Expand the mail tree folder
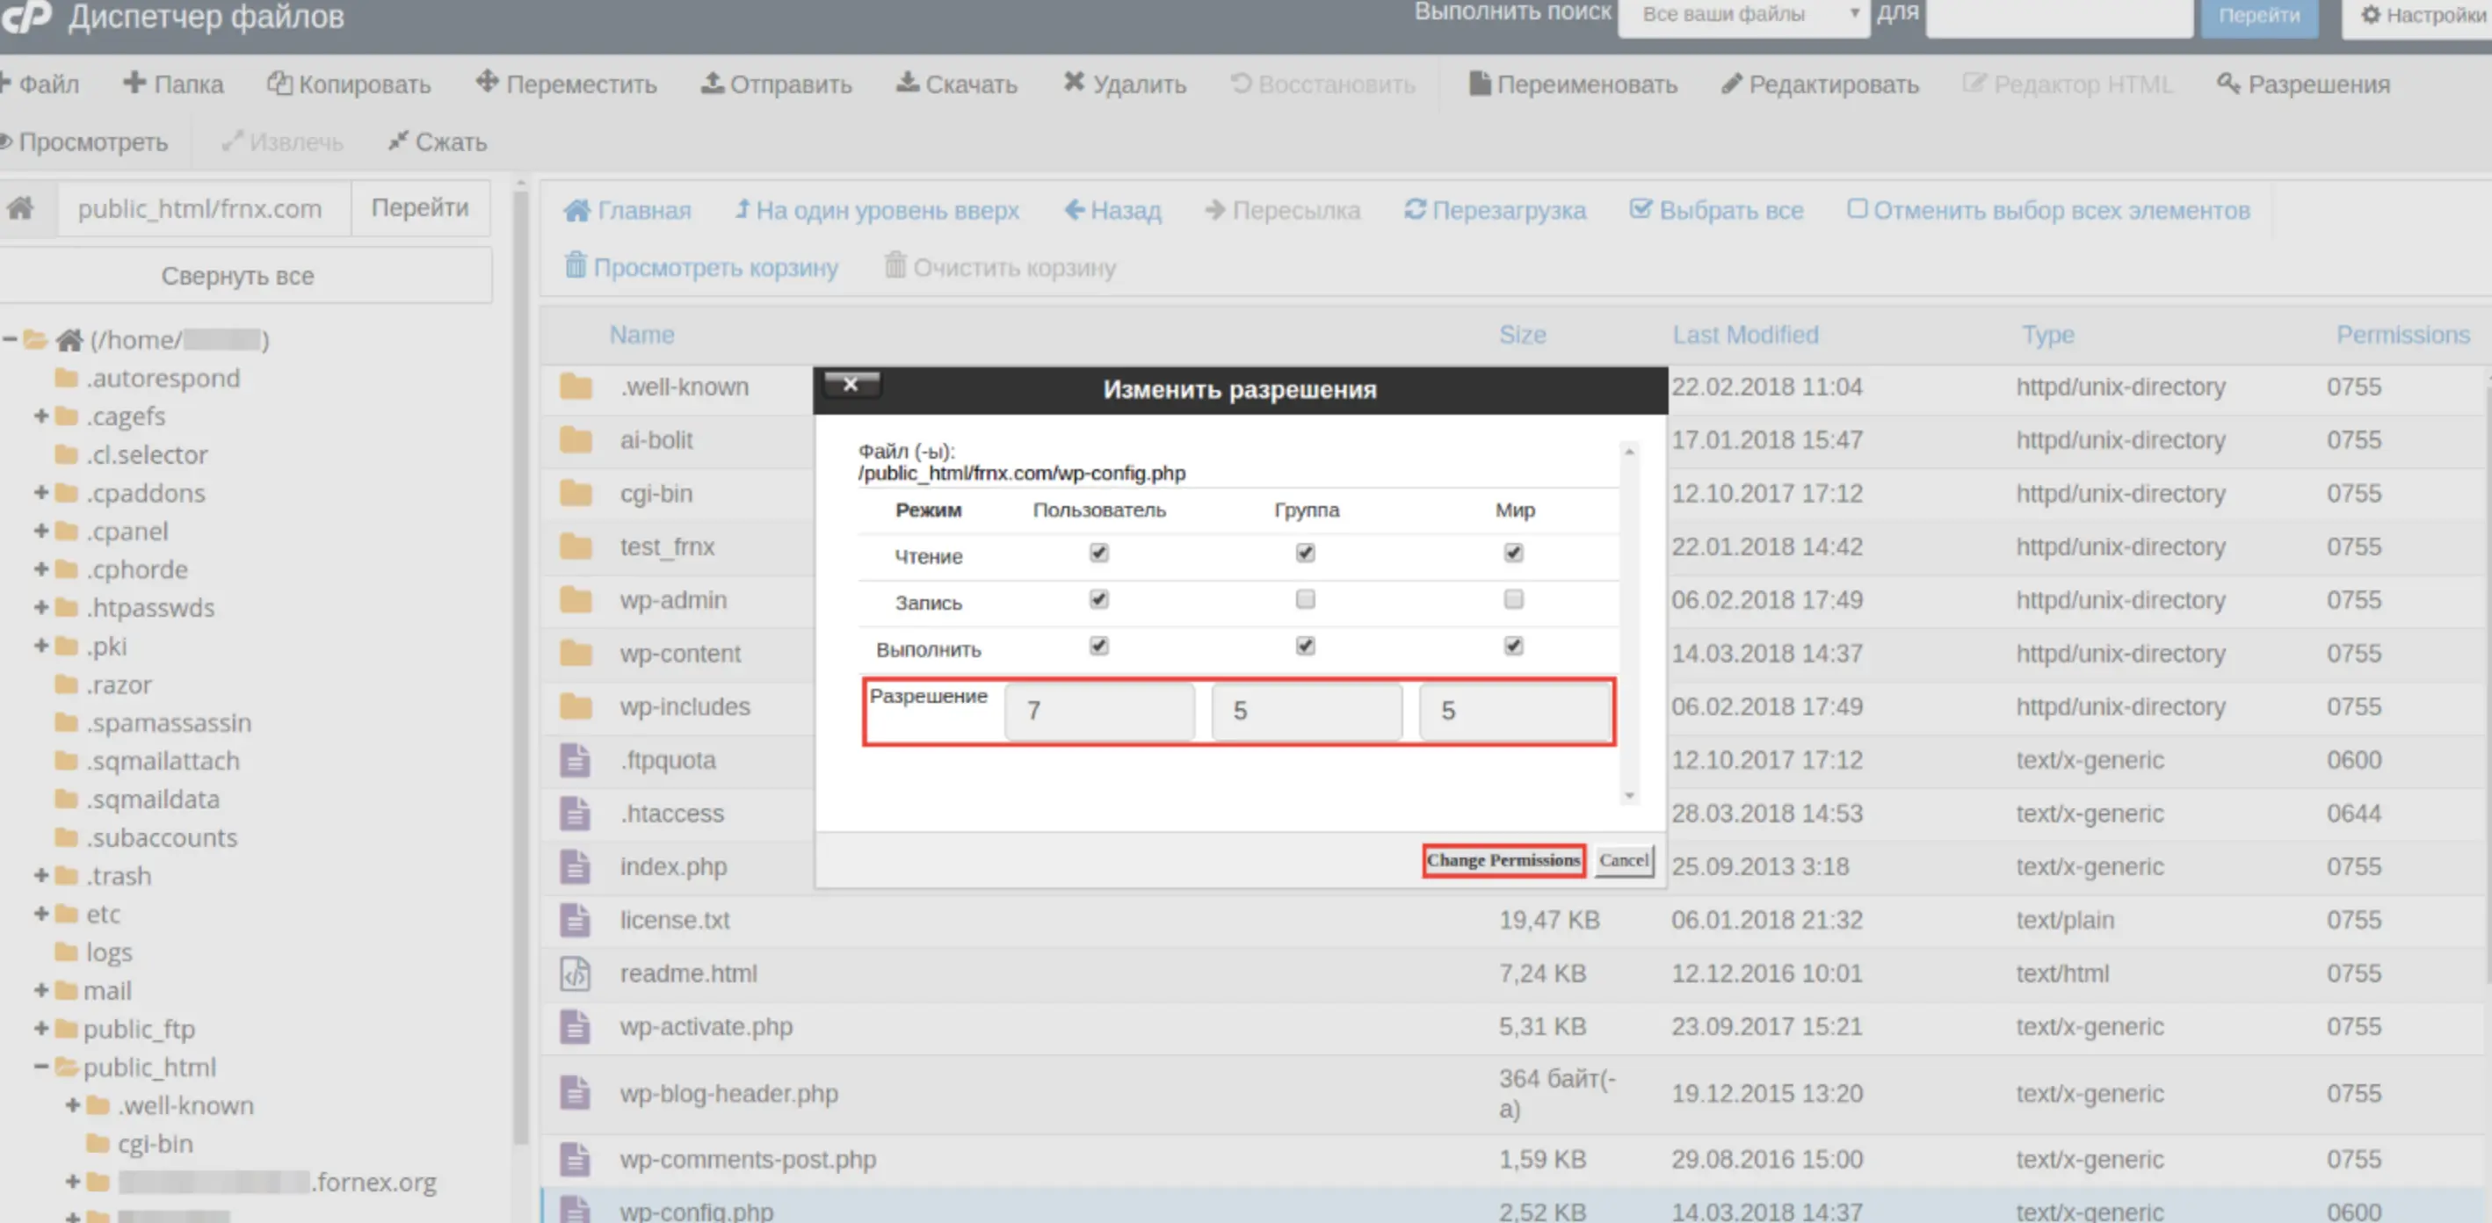The height and width of the screenshot is (1223, 2492). [40, 990]
